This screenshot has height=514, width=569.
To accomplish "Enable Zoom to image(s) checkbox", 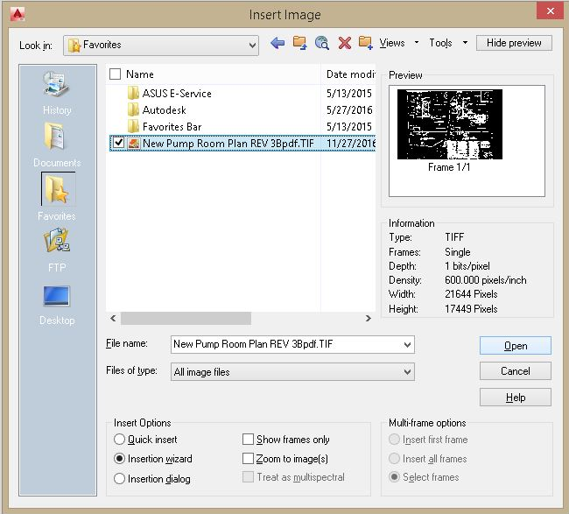I will [x=248, y=458].
